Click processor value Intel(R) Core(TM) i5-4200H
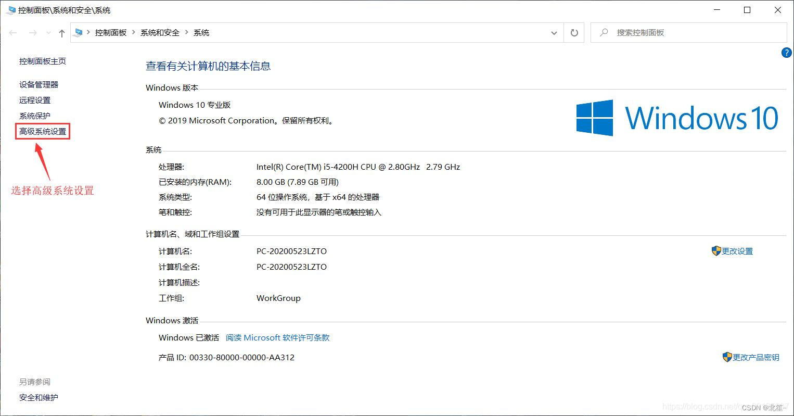The height and width of the screenshot is (416, 794). (358, 167)
